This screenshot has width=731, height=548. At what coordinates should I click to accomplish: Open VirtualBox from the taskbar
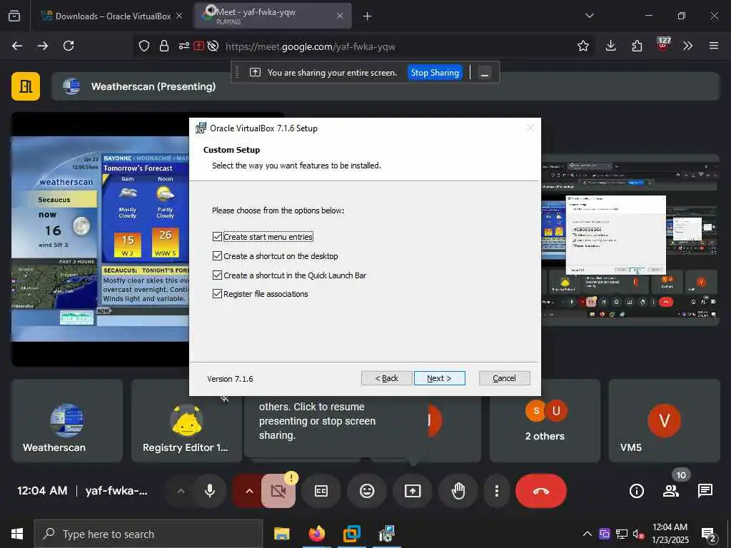click(x=351, y=534)
